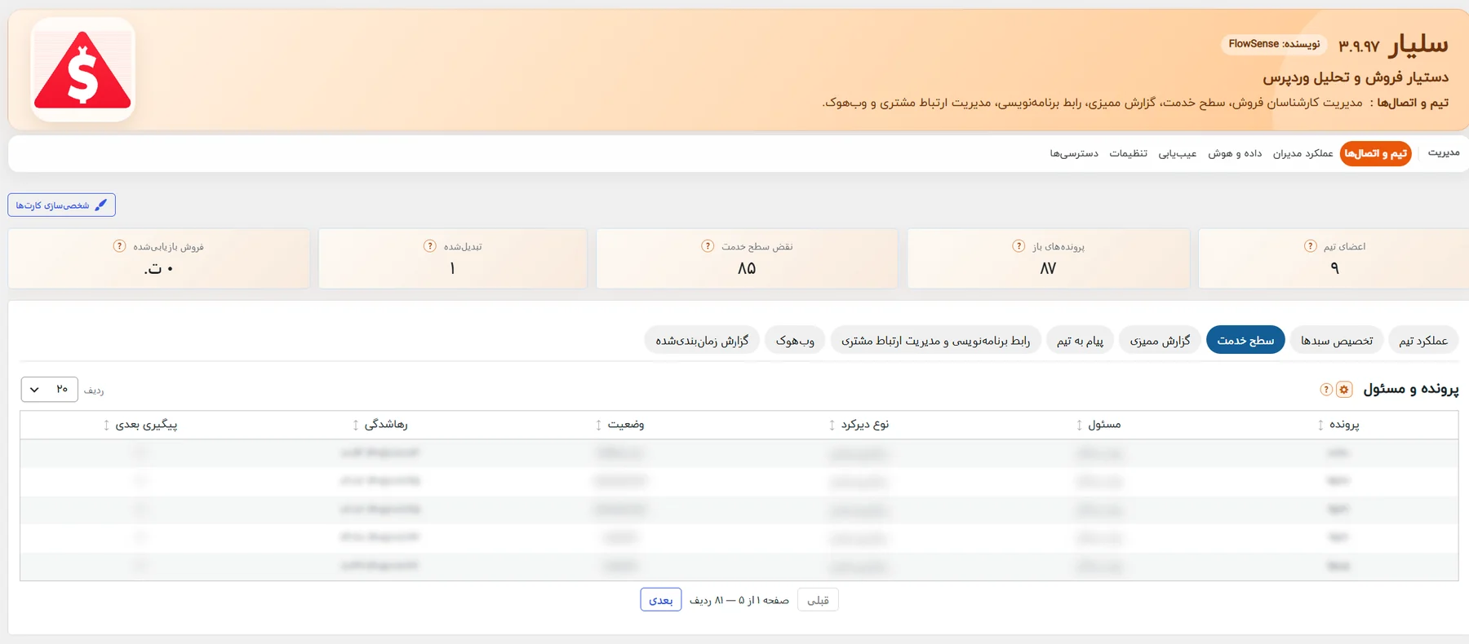Viewport: 1469px width, 644px height.
Task: Open the پیام به تیم sub-tab
Action: point(1080,341)
